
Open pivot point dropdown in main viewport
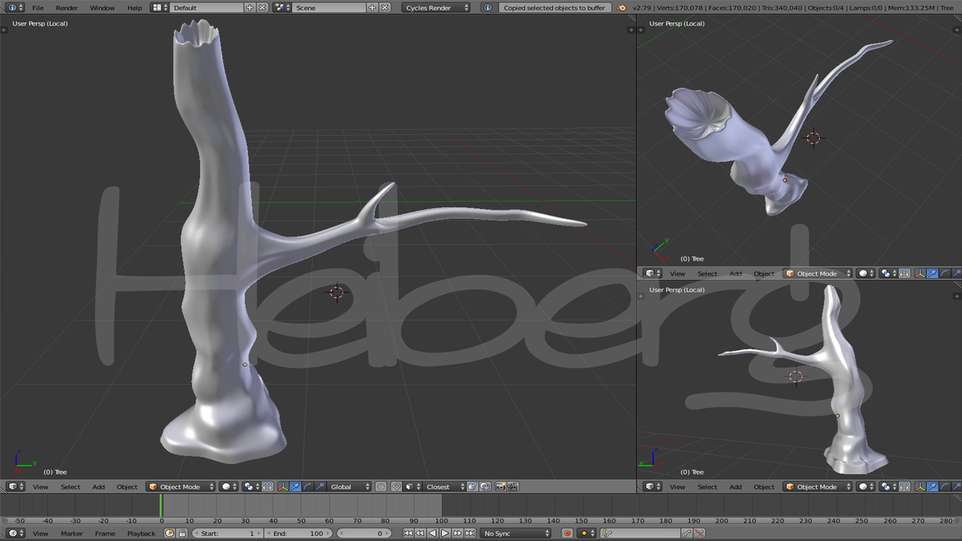click(x=253, y=487)
